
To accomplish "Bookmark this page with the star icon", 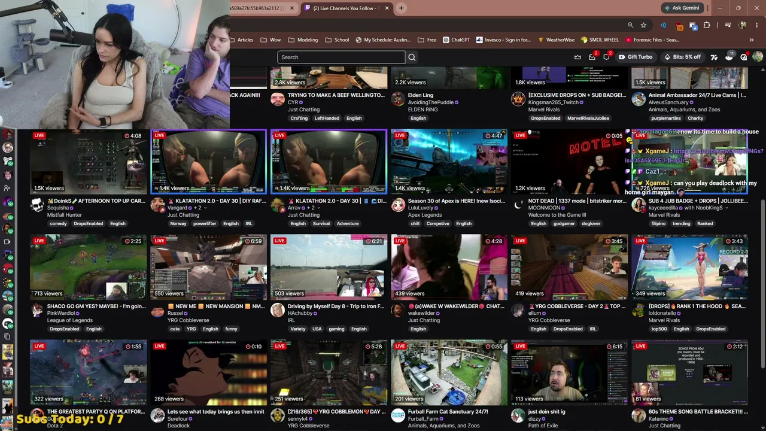I will [643, 25].
